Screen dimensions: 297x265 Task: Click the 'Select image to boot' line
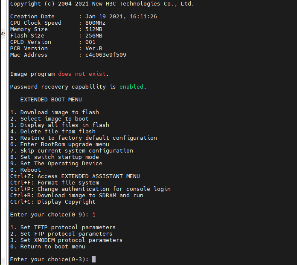pos(49,118)
